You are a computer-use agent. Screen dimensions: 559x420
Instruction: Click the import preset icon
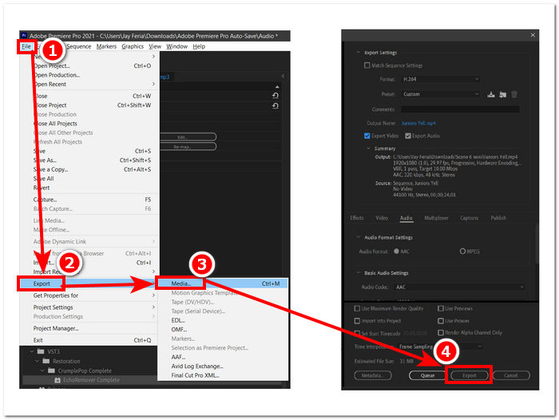pos(502,94)
